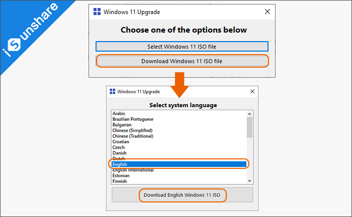Click Select Windows 11 ISO file button
Viewport: 352px width, 217px height.
point(182,47)
